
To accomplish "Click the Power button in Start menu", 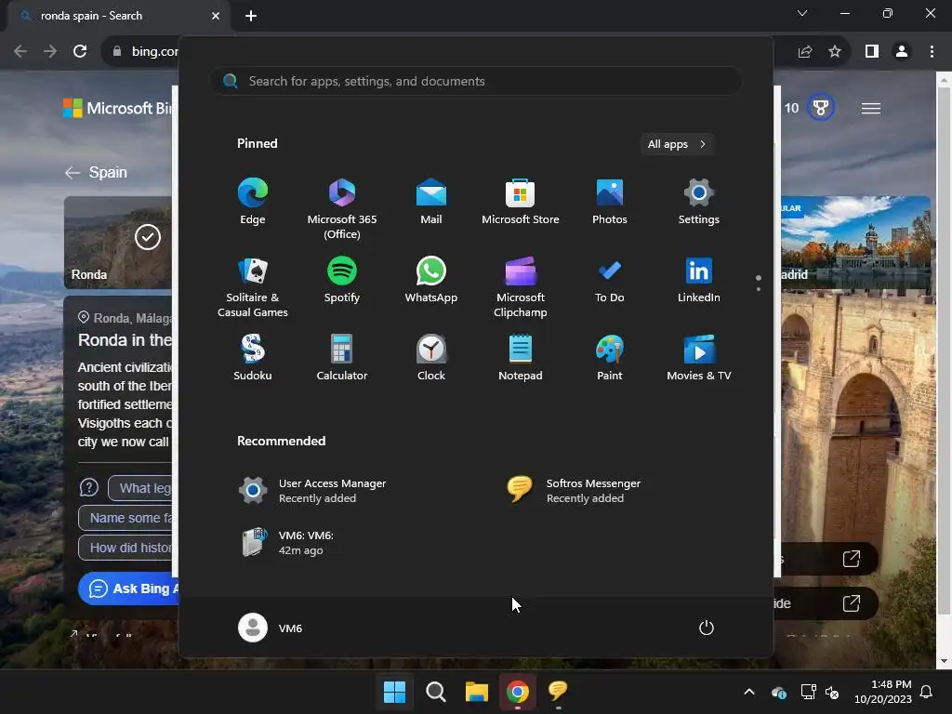I will (707, 628).
